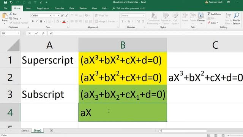
Task: Click green cell B3 with subscript formula
Action: [123, 94]
